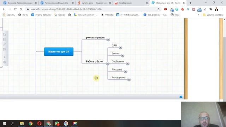Open the Входящие mail bookmark

point(128,15)
